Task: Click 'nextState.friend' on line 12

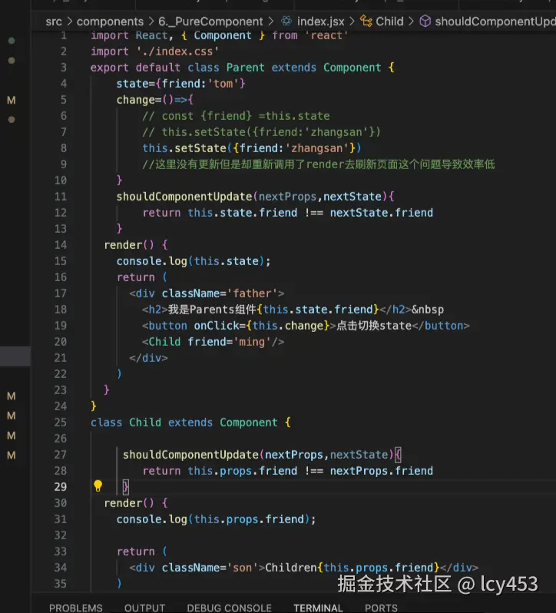Action: (x=382, y=213)
